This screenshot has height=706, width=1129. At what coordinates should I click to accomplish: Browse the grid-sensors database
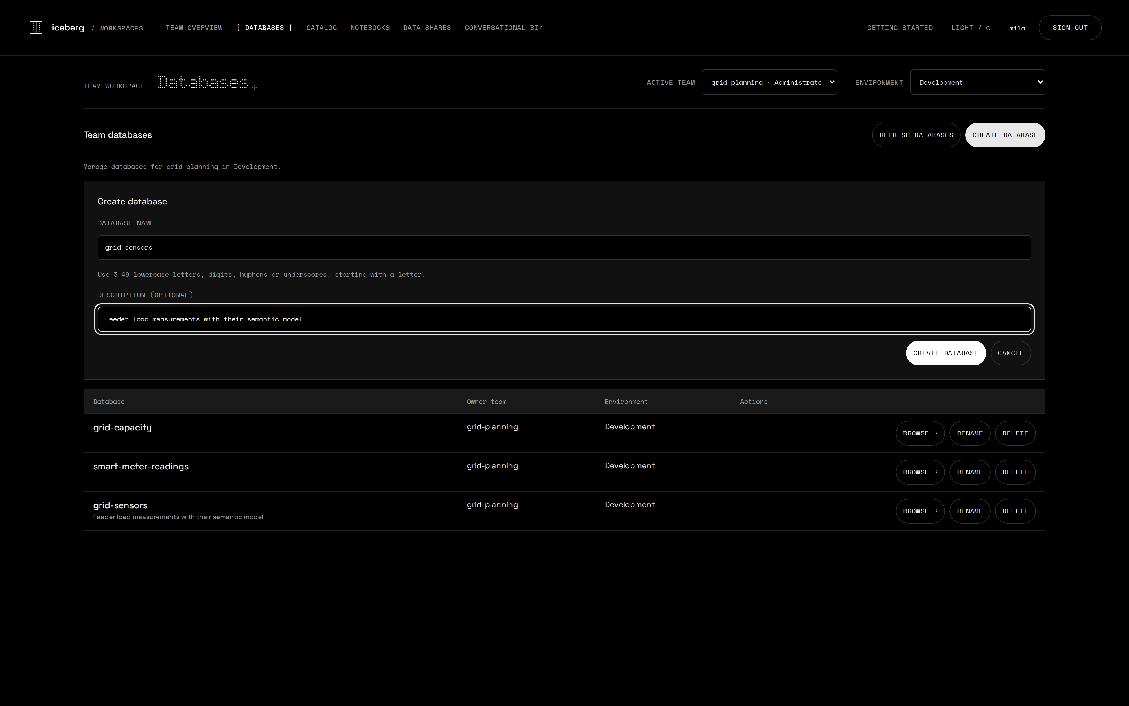(920, 511)
